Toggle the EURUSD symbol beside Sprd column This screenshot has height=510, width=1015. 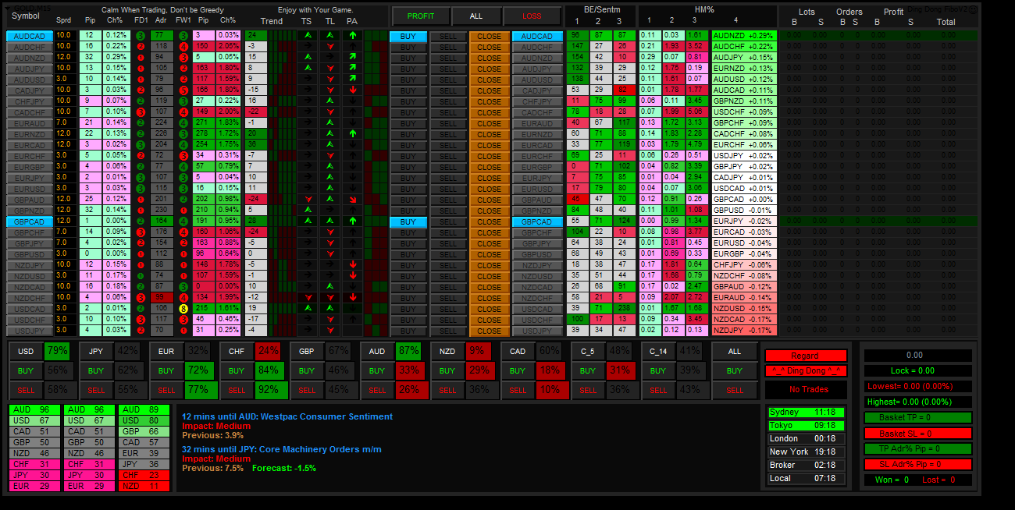30,189
